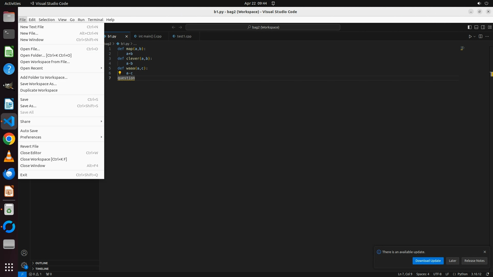Choose Save As... from File menu
493x277 pixels.
[x=28, y=106]
